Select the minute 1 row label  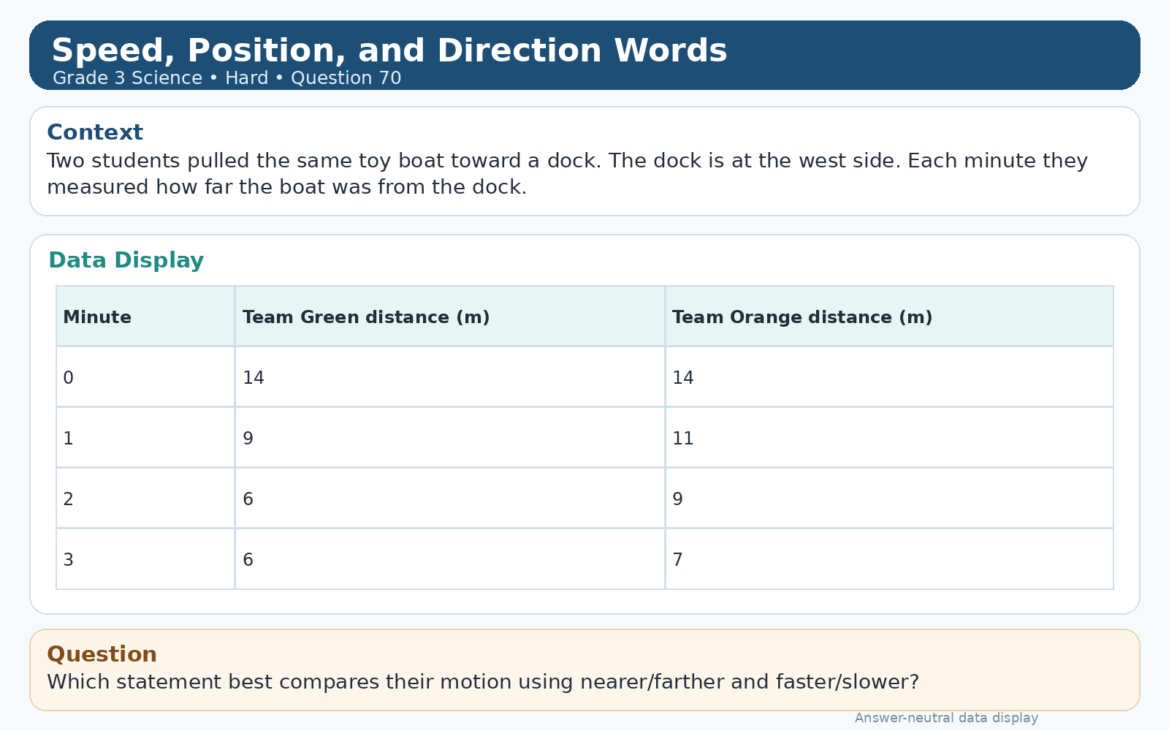point(69,439)
